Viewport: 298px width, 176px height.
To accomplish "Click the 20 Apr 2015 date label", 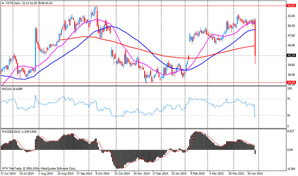I will click(255, 174).
